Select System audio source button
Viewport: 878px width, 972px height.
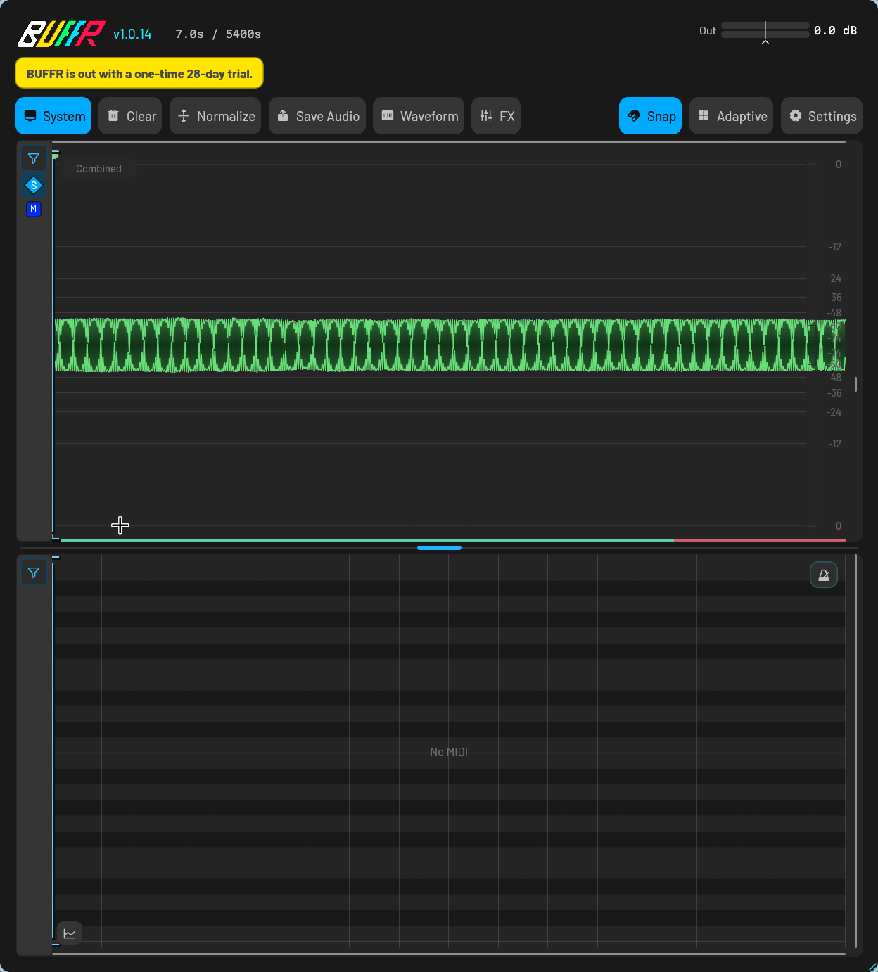click(x=53, y=116)
